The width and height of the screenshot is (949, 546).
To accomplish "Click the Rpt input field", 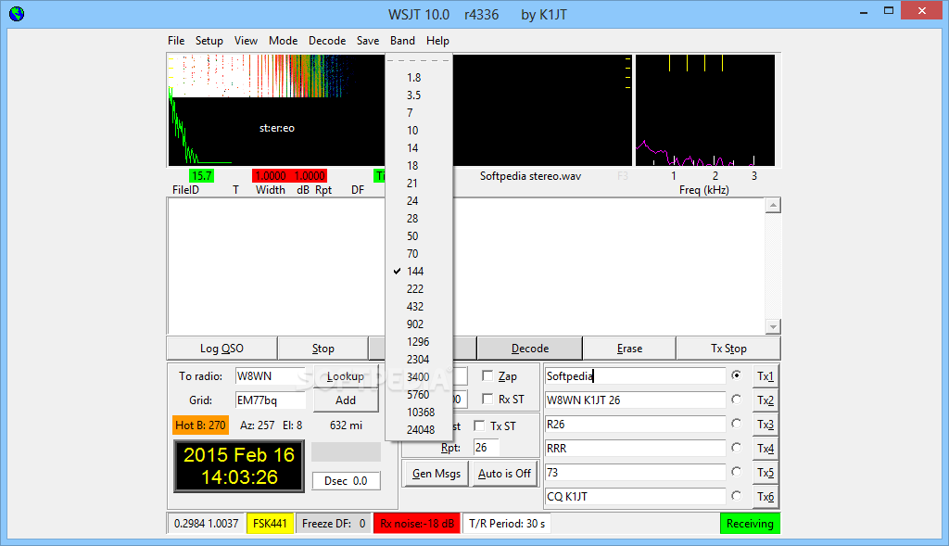I will click(x=486, y=448).
